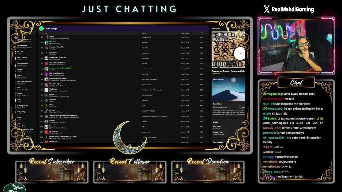
Task: Sort tracks by the Date added column
Action: click(186, 33)
